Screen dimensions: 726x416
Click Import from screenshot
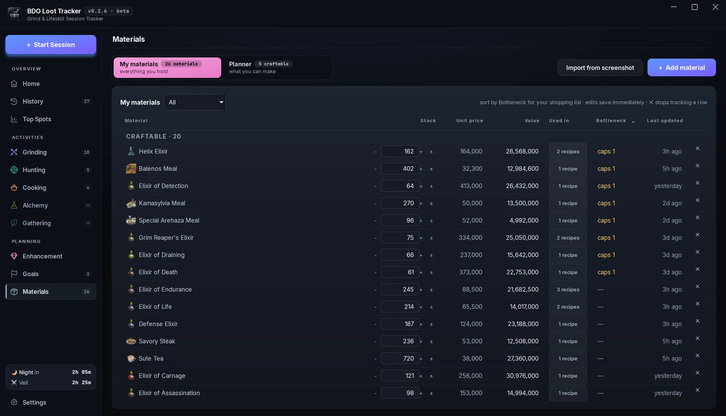(x=600, y=68)
